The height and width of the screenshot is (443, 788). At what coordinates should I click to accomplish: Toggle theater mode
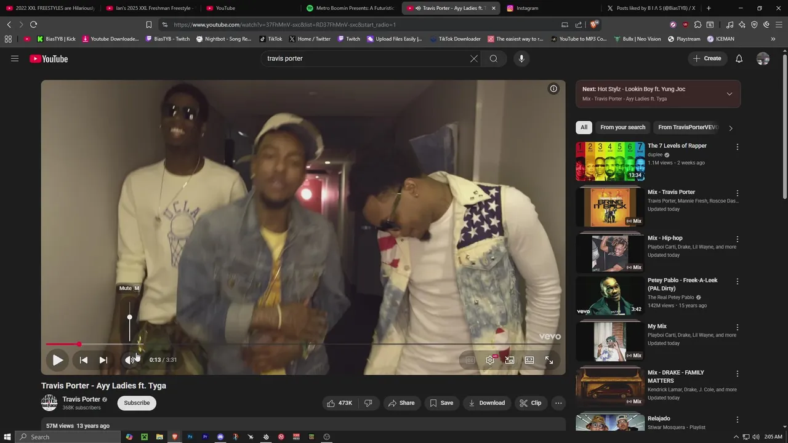tap(529, 360)
